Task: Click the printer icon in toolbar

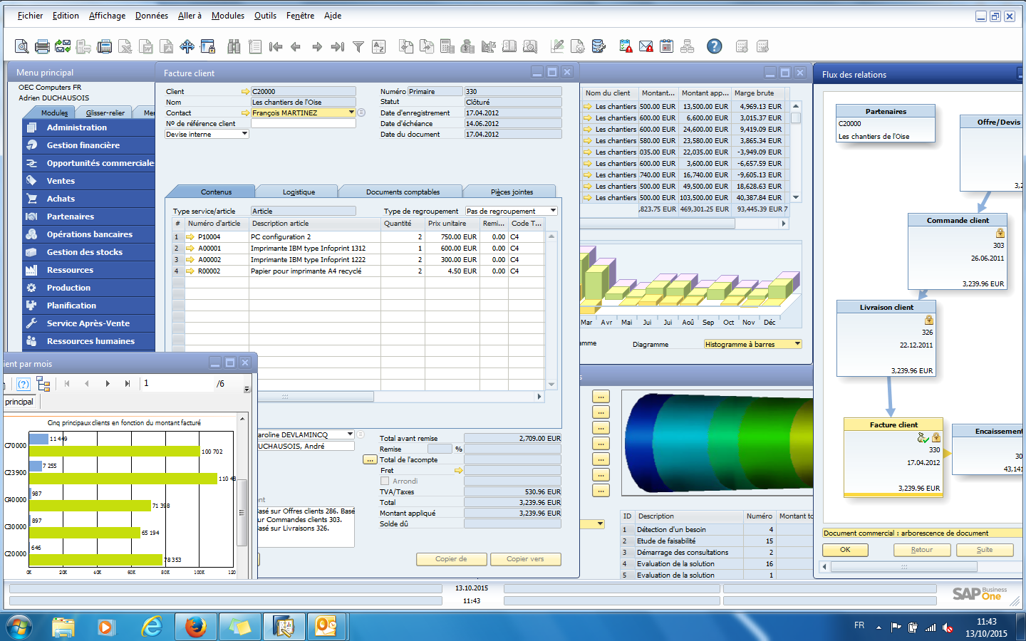Action: [43, 47]
